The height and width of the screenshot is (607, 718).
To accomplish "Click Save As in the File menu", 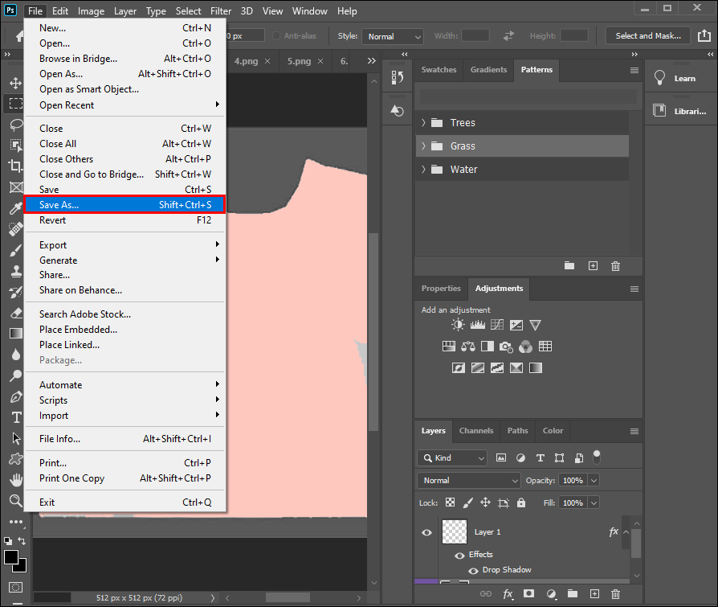I will [x=124, y=205].
